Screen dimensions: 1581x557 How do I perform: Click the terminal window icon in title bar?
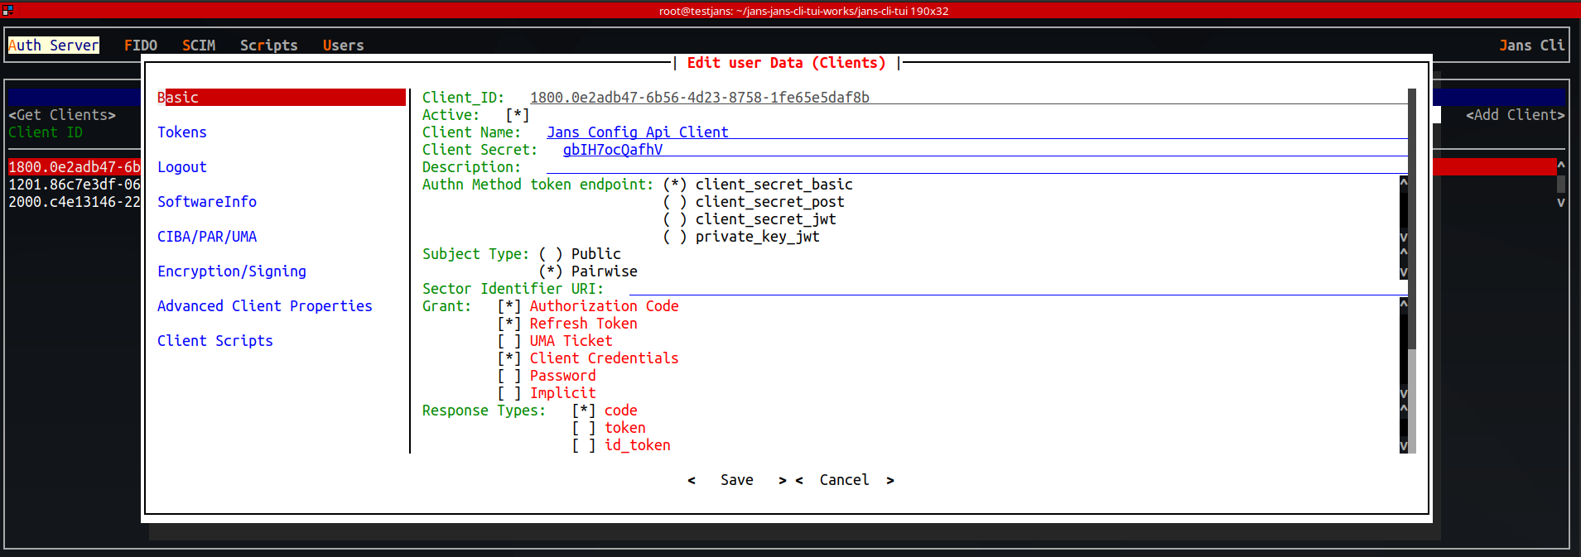click(x=7, y=10)
